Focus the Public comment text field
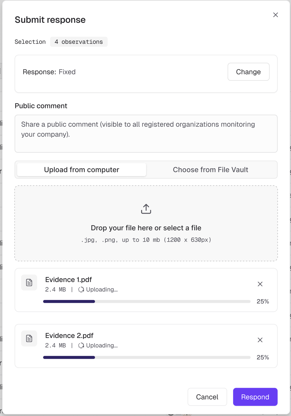The height and width of the screenshot is (416, 291). coord(146,133)
